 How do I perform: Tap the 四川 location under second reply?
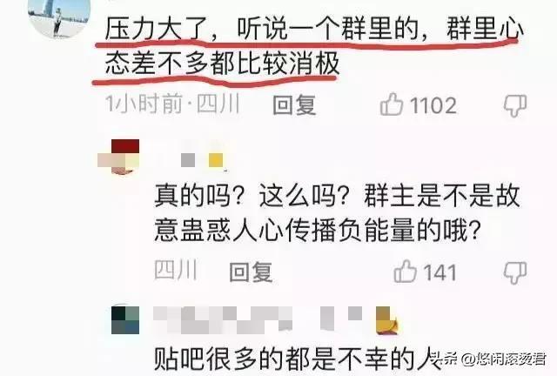[176, 271]
